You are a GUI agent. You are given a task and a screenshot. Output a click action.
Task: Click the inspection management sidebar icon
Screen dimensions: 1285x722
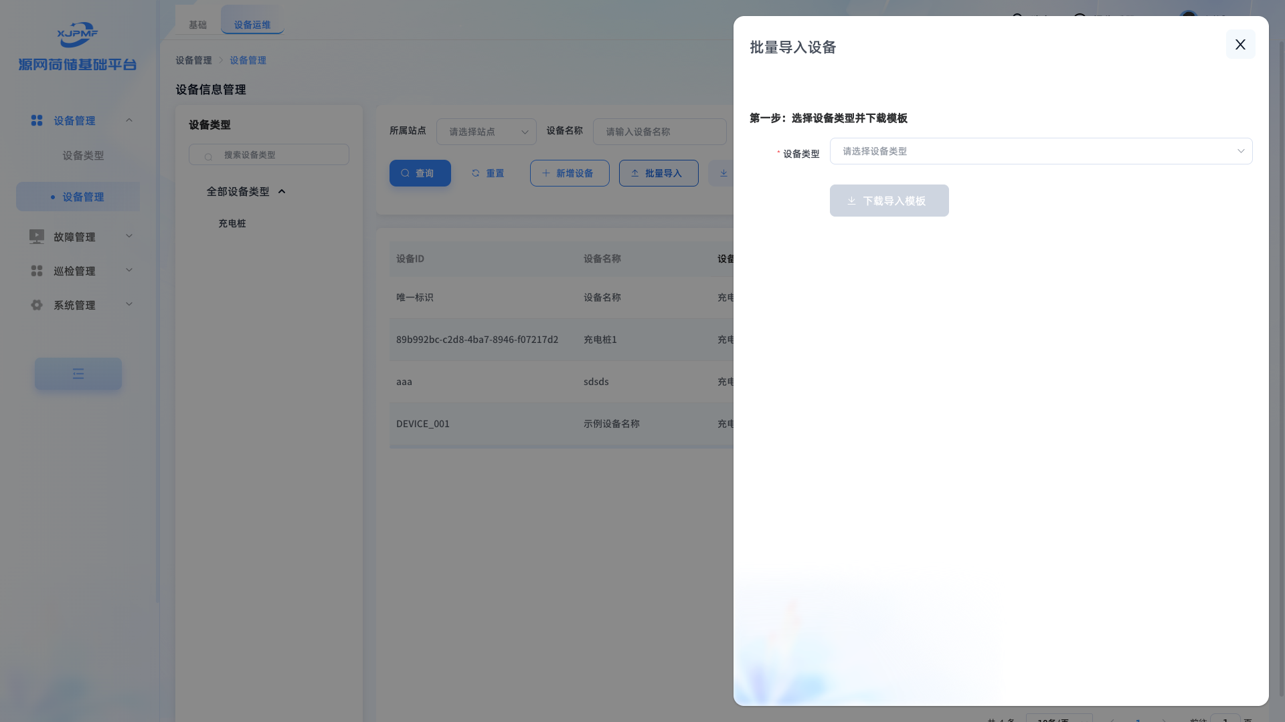37,271
